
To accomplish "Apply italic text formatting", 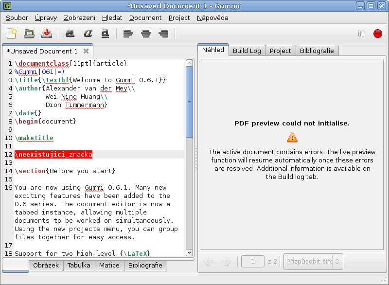I will point(88,34).
